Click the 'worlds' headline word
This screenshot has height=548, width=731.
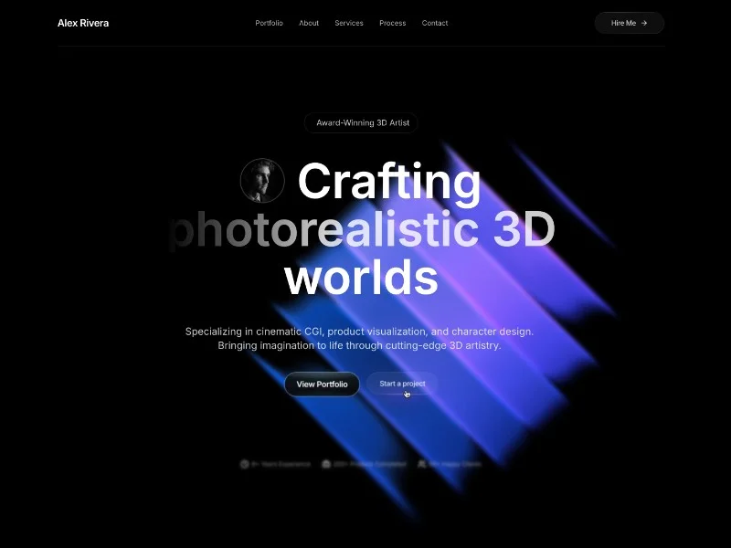coord(361,278)
